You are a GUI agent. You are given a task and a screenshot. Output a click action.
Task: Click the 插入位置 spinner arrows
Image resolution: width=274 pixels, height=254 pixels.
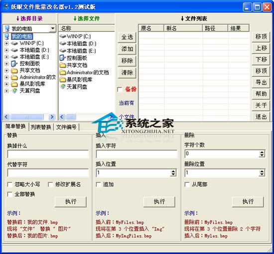tap(173, 173)
